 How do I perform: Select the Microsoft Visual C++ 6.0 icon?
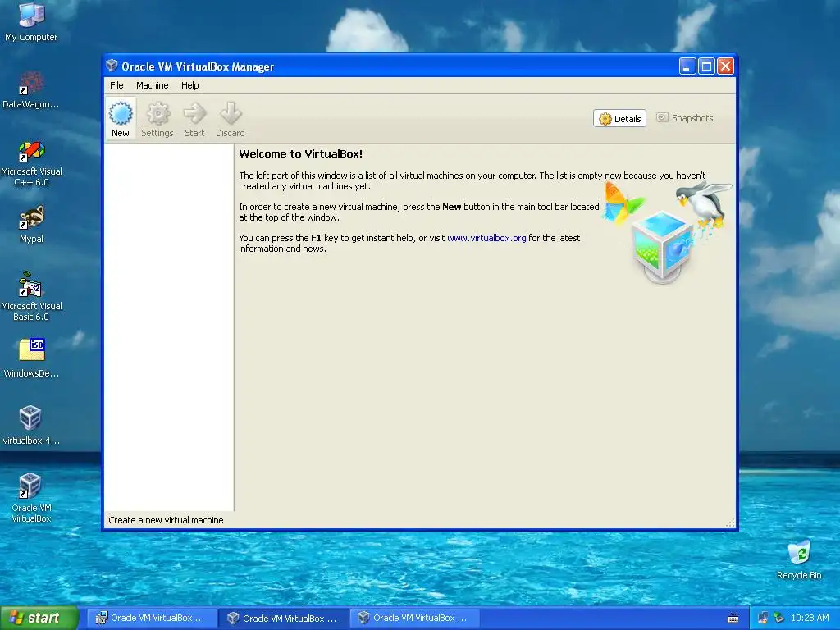pyautogui.click(x=31, y=163)
